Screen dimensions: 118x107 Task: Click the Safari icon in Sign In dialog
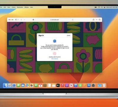click(x=55, y=41)
